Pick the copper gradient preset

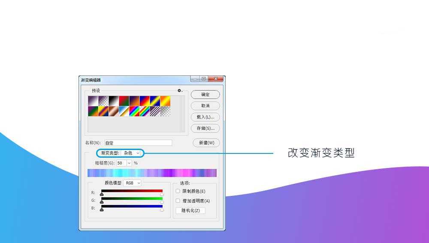point(114,111)
